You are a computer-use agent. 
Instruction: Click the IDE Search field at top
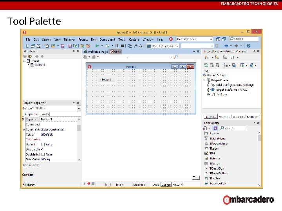244,39
